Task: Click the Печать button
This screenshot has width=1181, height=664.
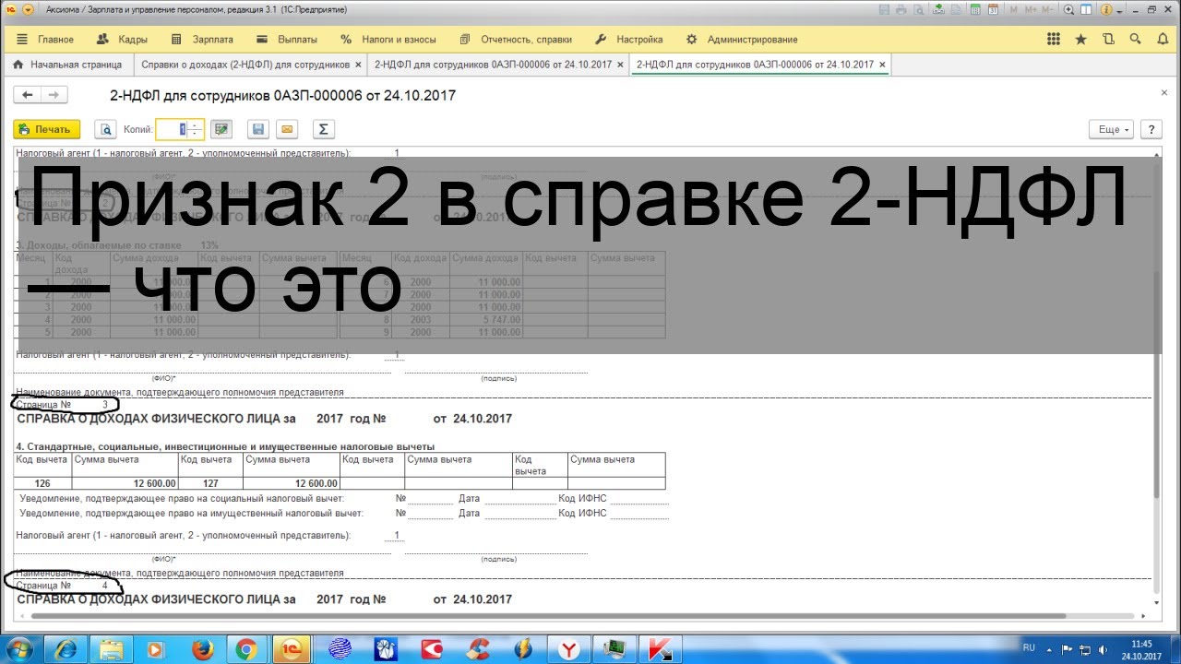Action: 47,129
